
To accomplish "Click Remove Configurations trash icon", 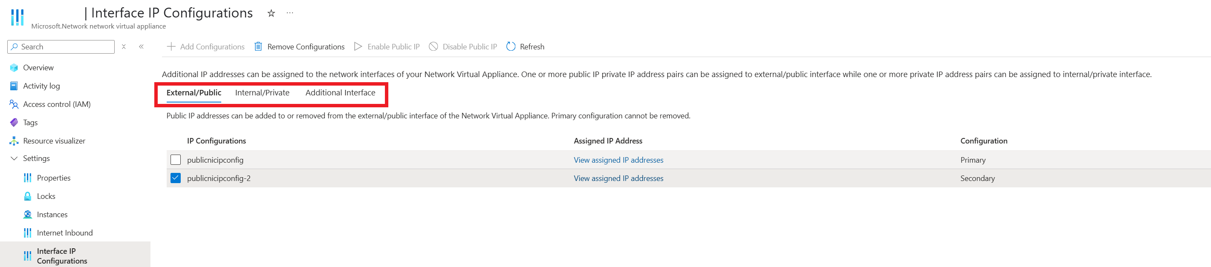I will pyautogui.click(x=258, y=46).
